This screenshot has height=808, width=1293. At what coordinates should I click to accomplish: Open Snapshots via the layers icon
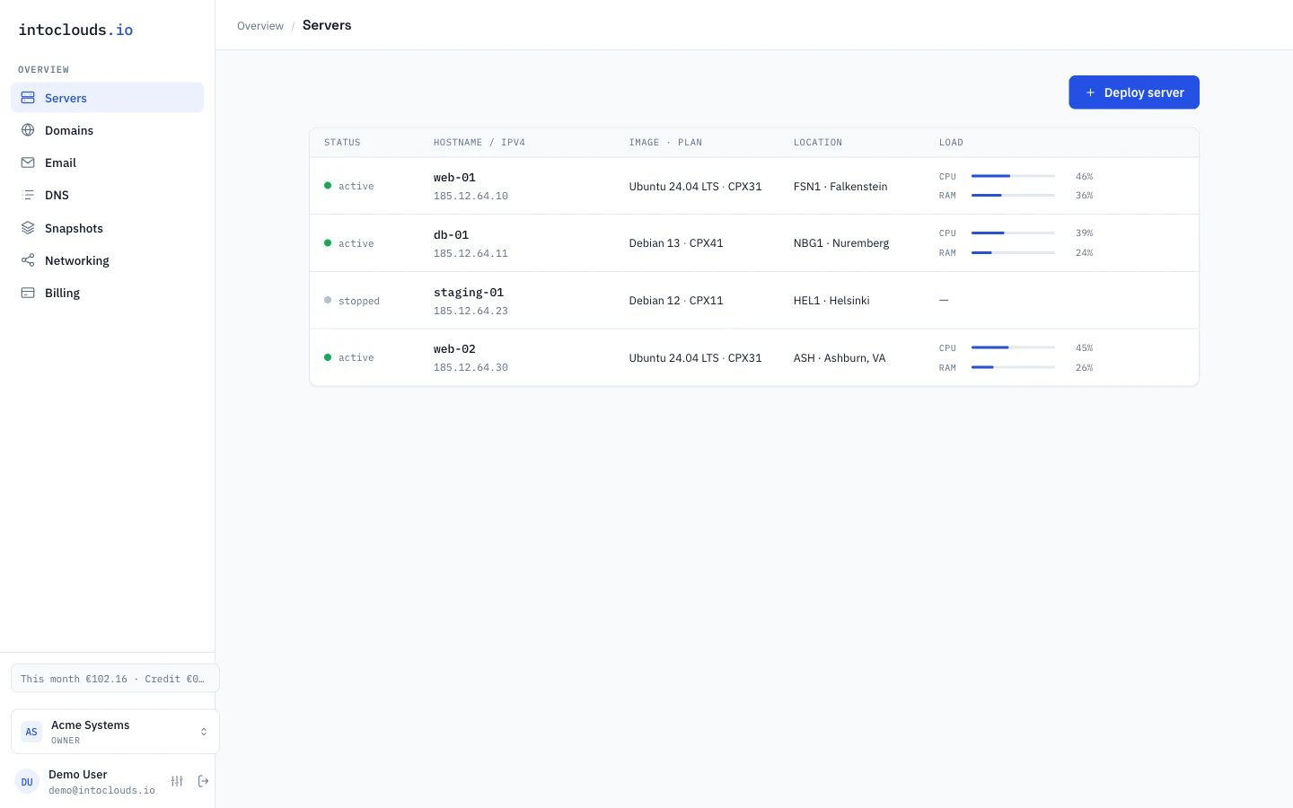coord(28,228)
